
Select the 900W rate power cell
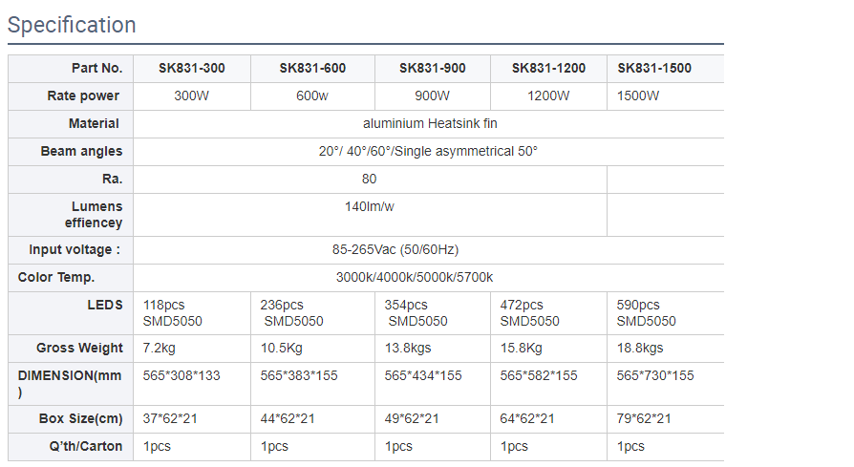[x=433, y=96]
